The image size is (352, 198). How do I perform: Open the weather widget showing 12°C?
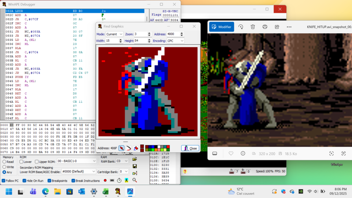pyautogui.click(x=241, y=191)
